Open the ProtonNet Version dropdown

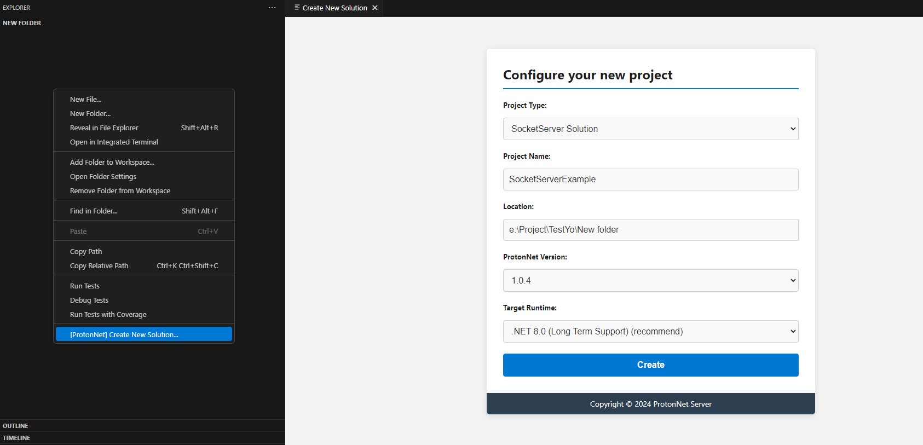tap(650, 281)
